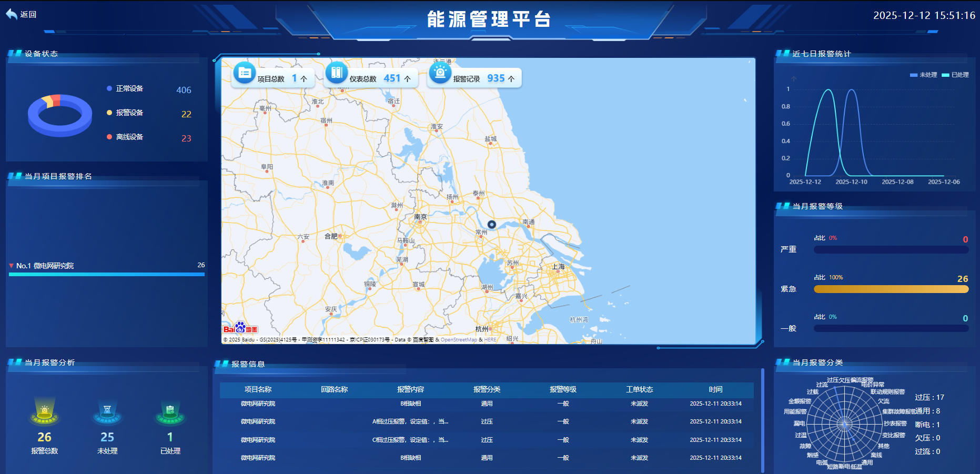Toggle the 已处理 legend series
980x474 pixels.
click(x=955, y=75)
